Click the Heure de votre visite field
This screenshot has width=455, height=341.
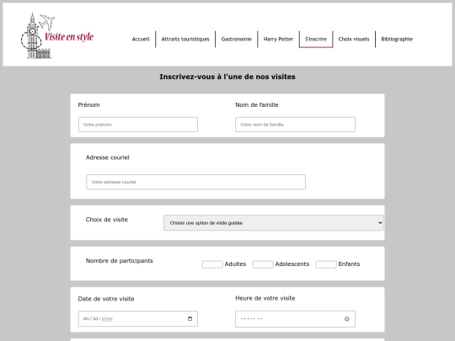point(296,319)
